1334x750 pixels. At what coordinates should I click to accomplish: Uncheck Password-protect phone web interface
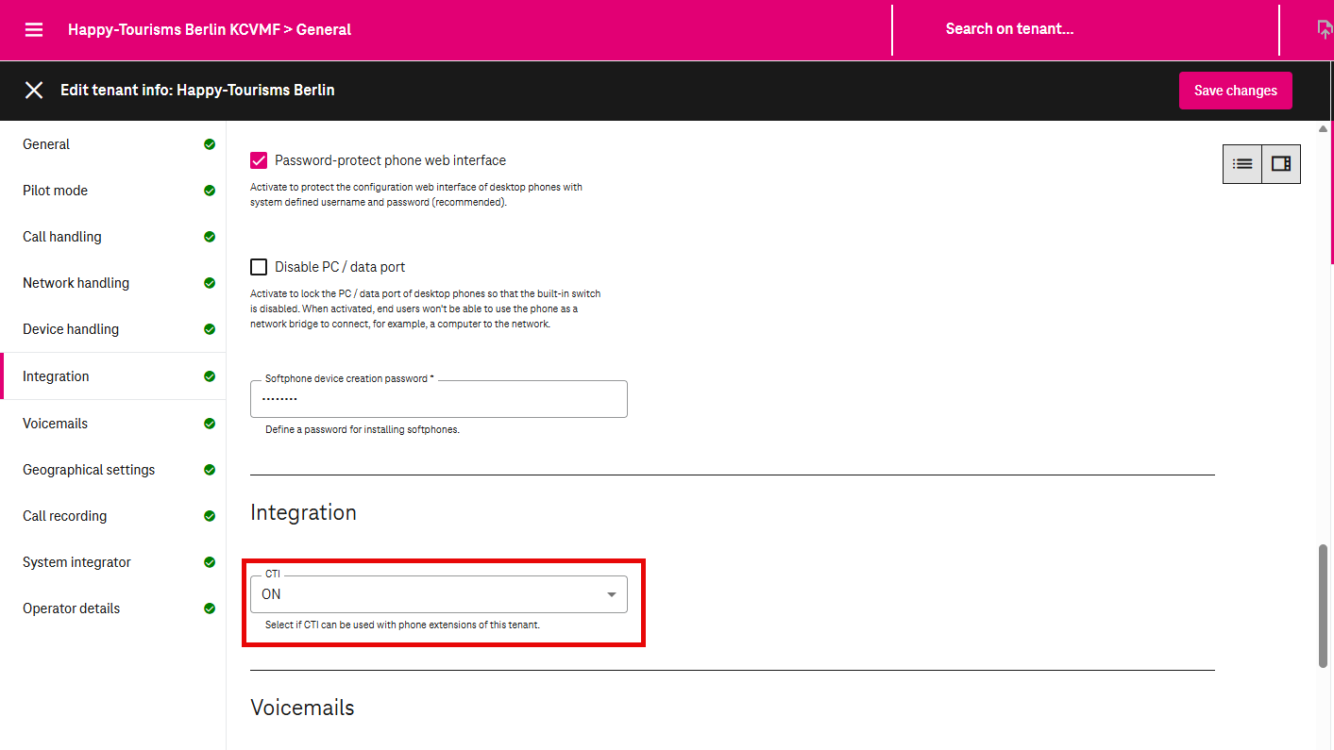point(259,160)
